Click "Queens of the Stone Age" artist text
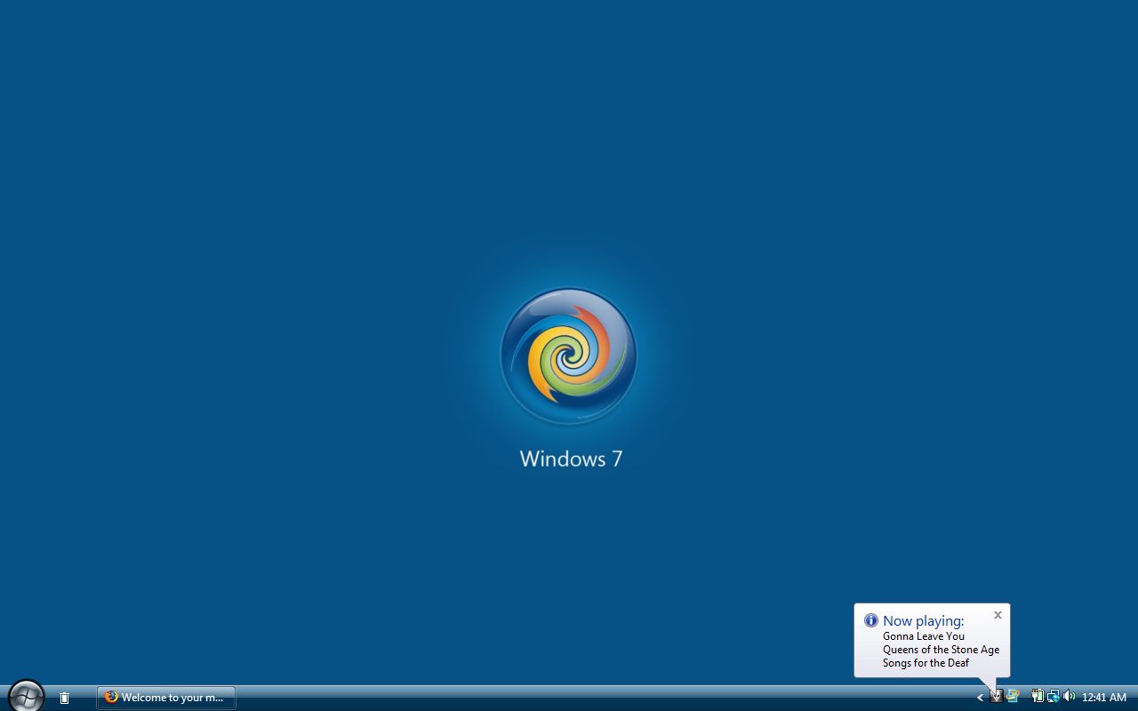Screen dimensions: 1138x711 tap(941, 650)
